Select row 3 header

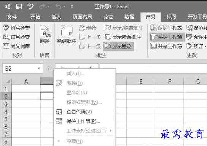pyautogui.click(x=6, y=104)
